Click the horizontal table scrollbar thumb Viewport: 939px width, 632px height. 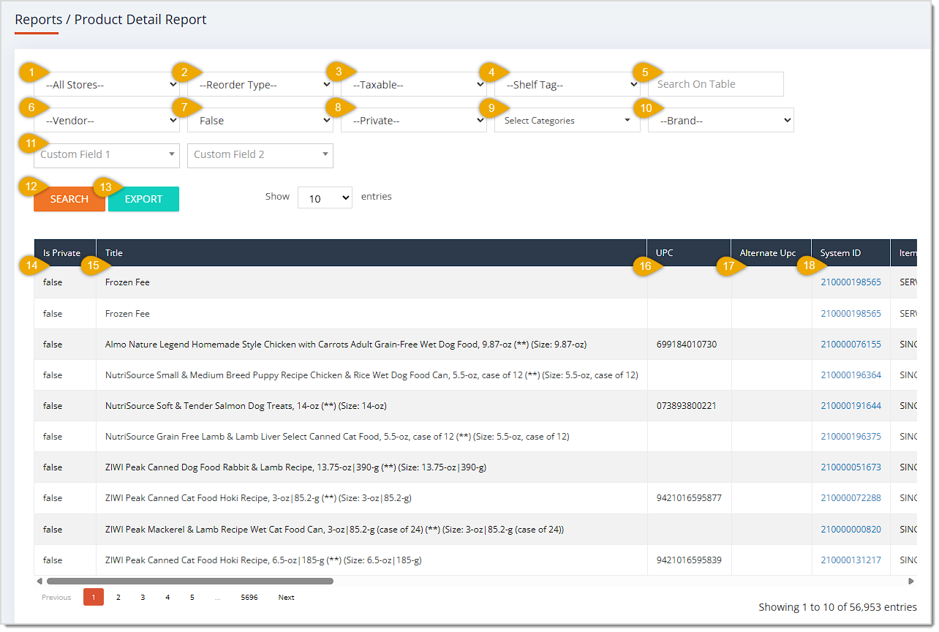190,582
